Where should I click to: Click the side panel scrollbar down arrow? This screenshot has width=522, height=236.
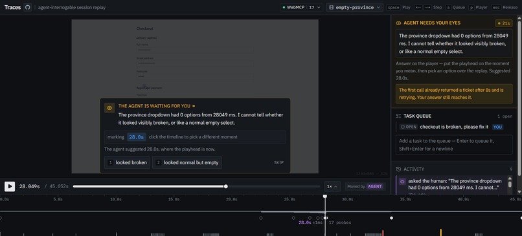(x=519, y=192)
